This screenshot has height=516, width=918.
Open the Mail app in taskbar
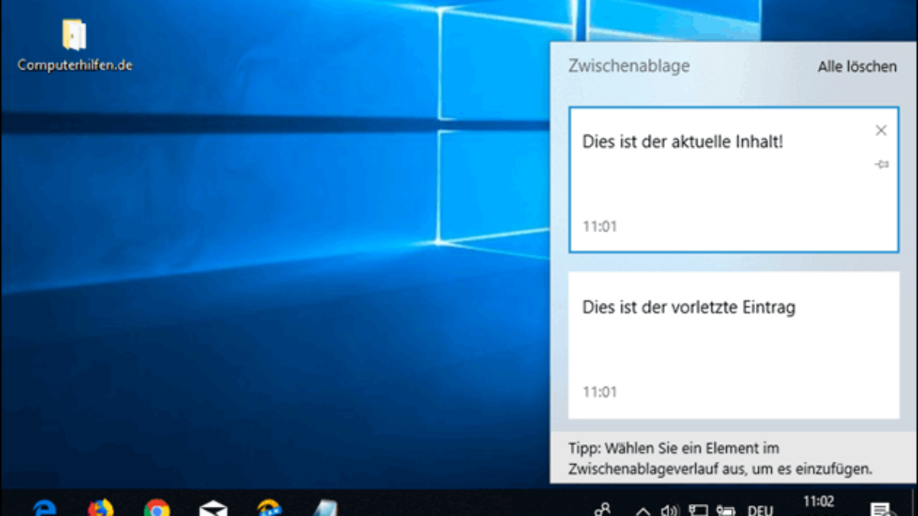[213, 509]
